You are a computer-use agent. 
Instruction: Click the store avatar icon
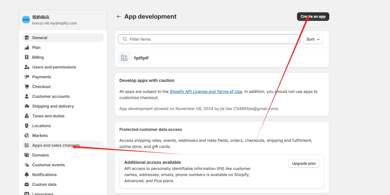pyautogui.click(x=26, y=20)
